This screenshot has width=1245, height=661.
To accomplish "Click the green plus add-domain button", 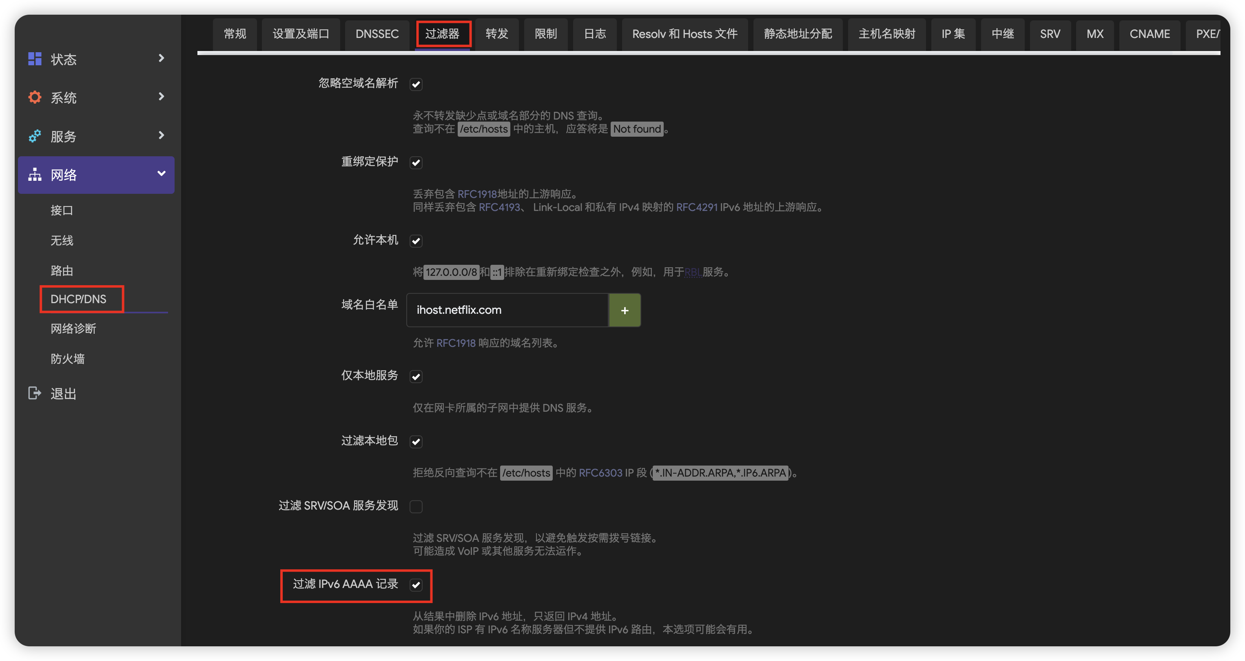I will click(625, 310).
